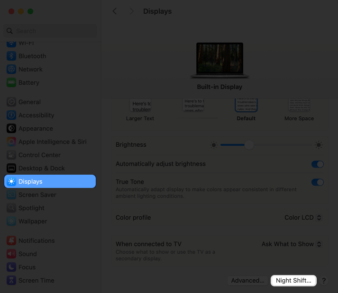Click the Apple Intelligence & Siri icon
338x293 pixels.
11,142
